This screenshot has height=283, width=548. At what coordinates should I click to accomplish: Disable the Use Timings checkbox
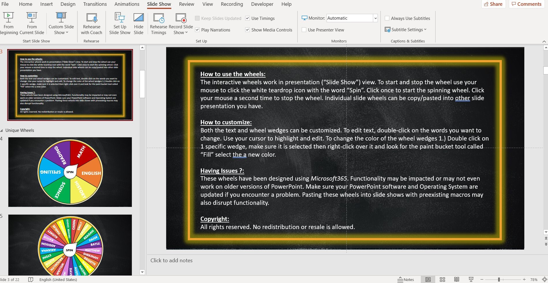point(247,18)
